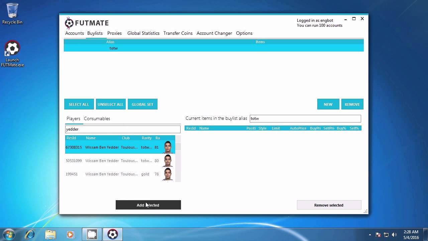Open the Global Statistics tab

pos(143,33)
